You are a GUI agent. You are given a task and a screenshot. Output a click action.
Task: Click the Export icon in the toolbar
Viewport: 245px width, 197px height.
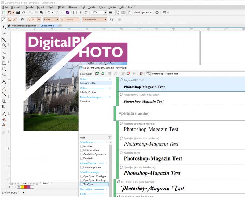point(80,13)
